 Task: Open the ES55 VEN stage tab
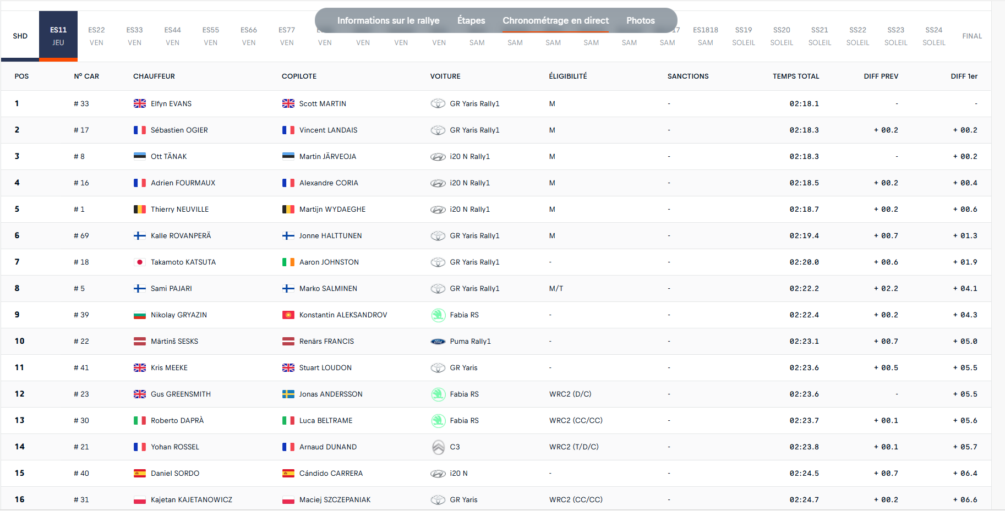(x=211, y=36)
